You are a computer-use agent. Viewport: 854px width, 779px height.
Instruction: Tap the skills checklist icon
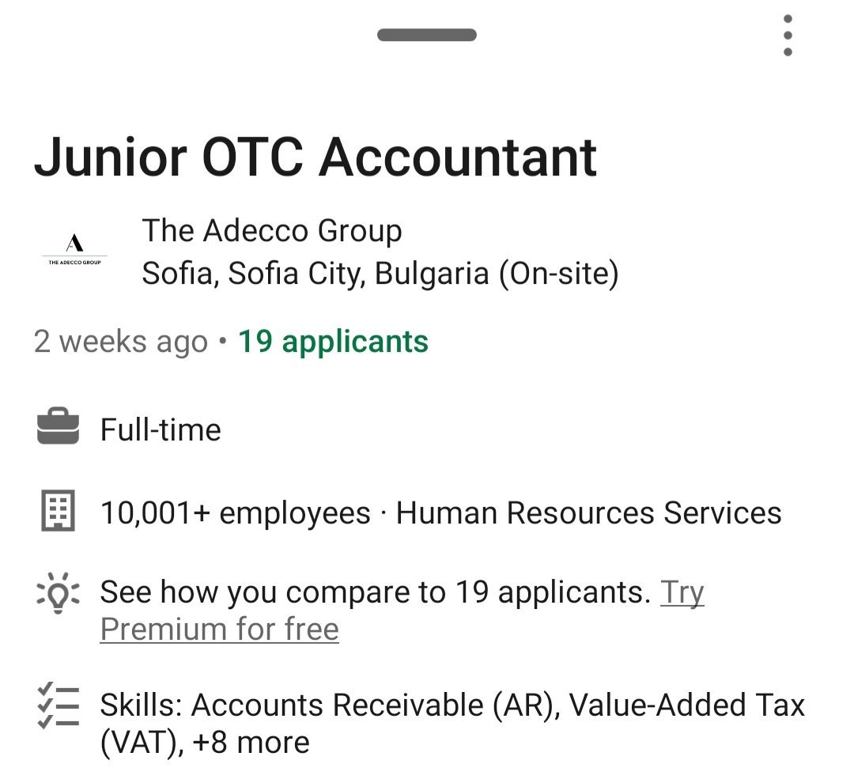coord(58,705)
